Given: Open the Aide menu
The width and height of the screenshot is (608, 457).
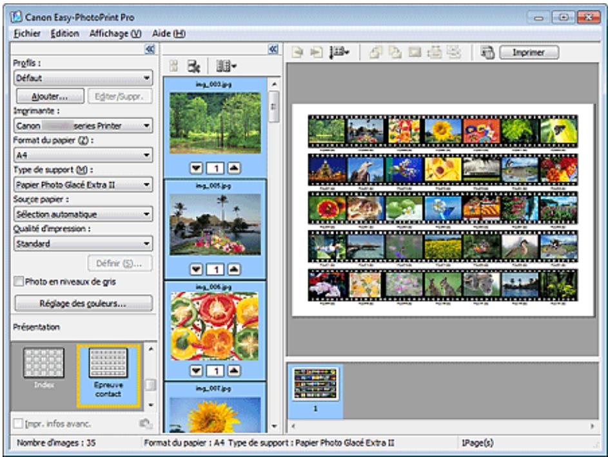Looking at the screenshot, I should (169, 33).
